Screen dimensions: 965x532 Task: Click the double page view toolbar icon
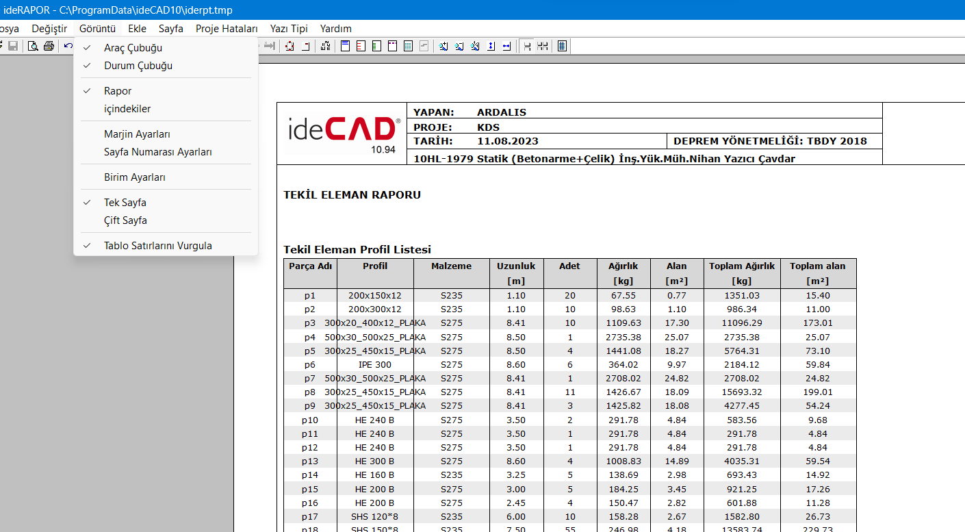[x=543, y=46]
